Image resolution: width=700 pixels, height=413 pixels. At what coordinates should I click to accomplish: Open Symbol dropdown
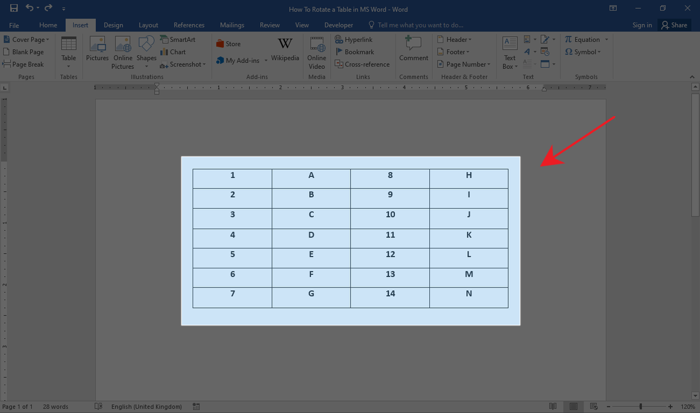[x=583, y=52]
